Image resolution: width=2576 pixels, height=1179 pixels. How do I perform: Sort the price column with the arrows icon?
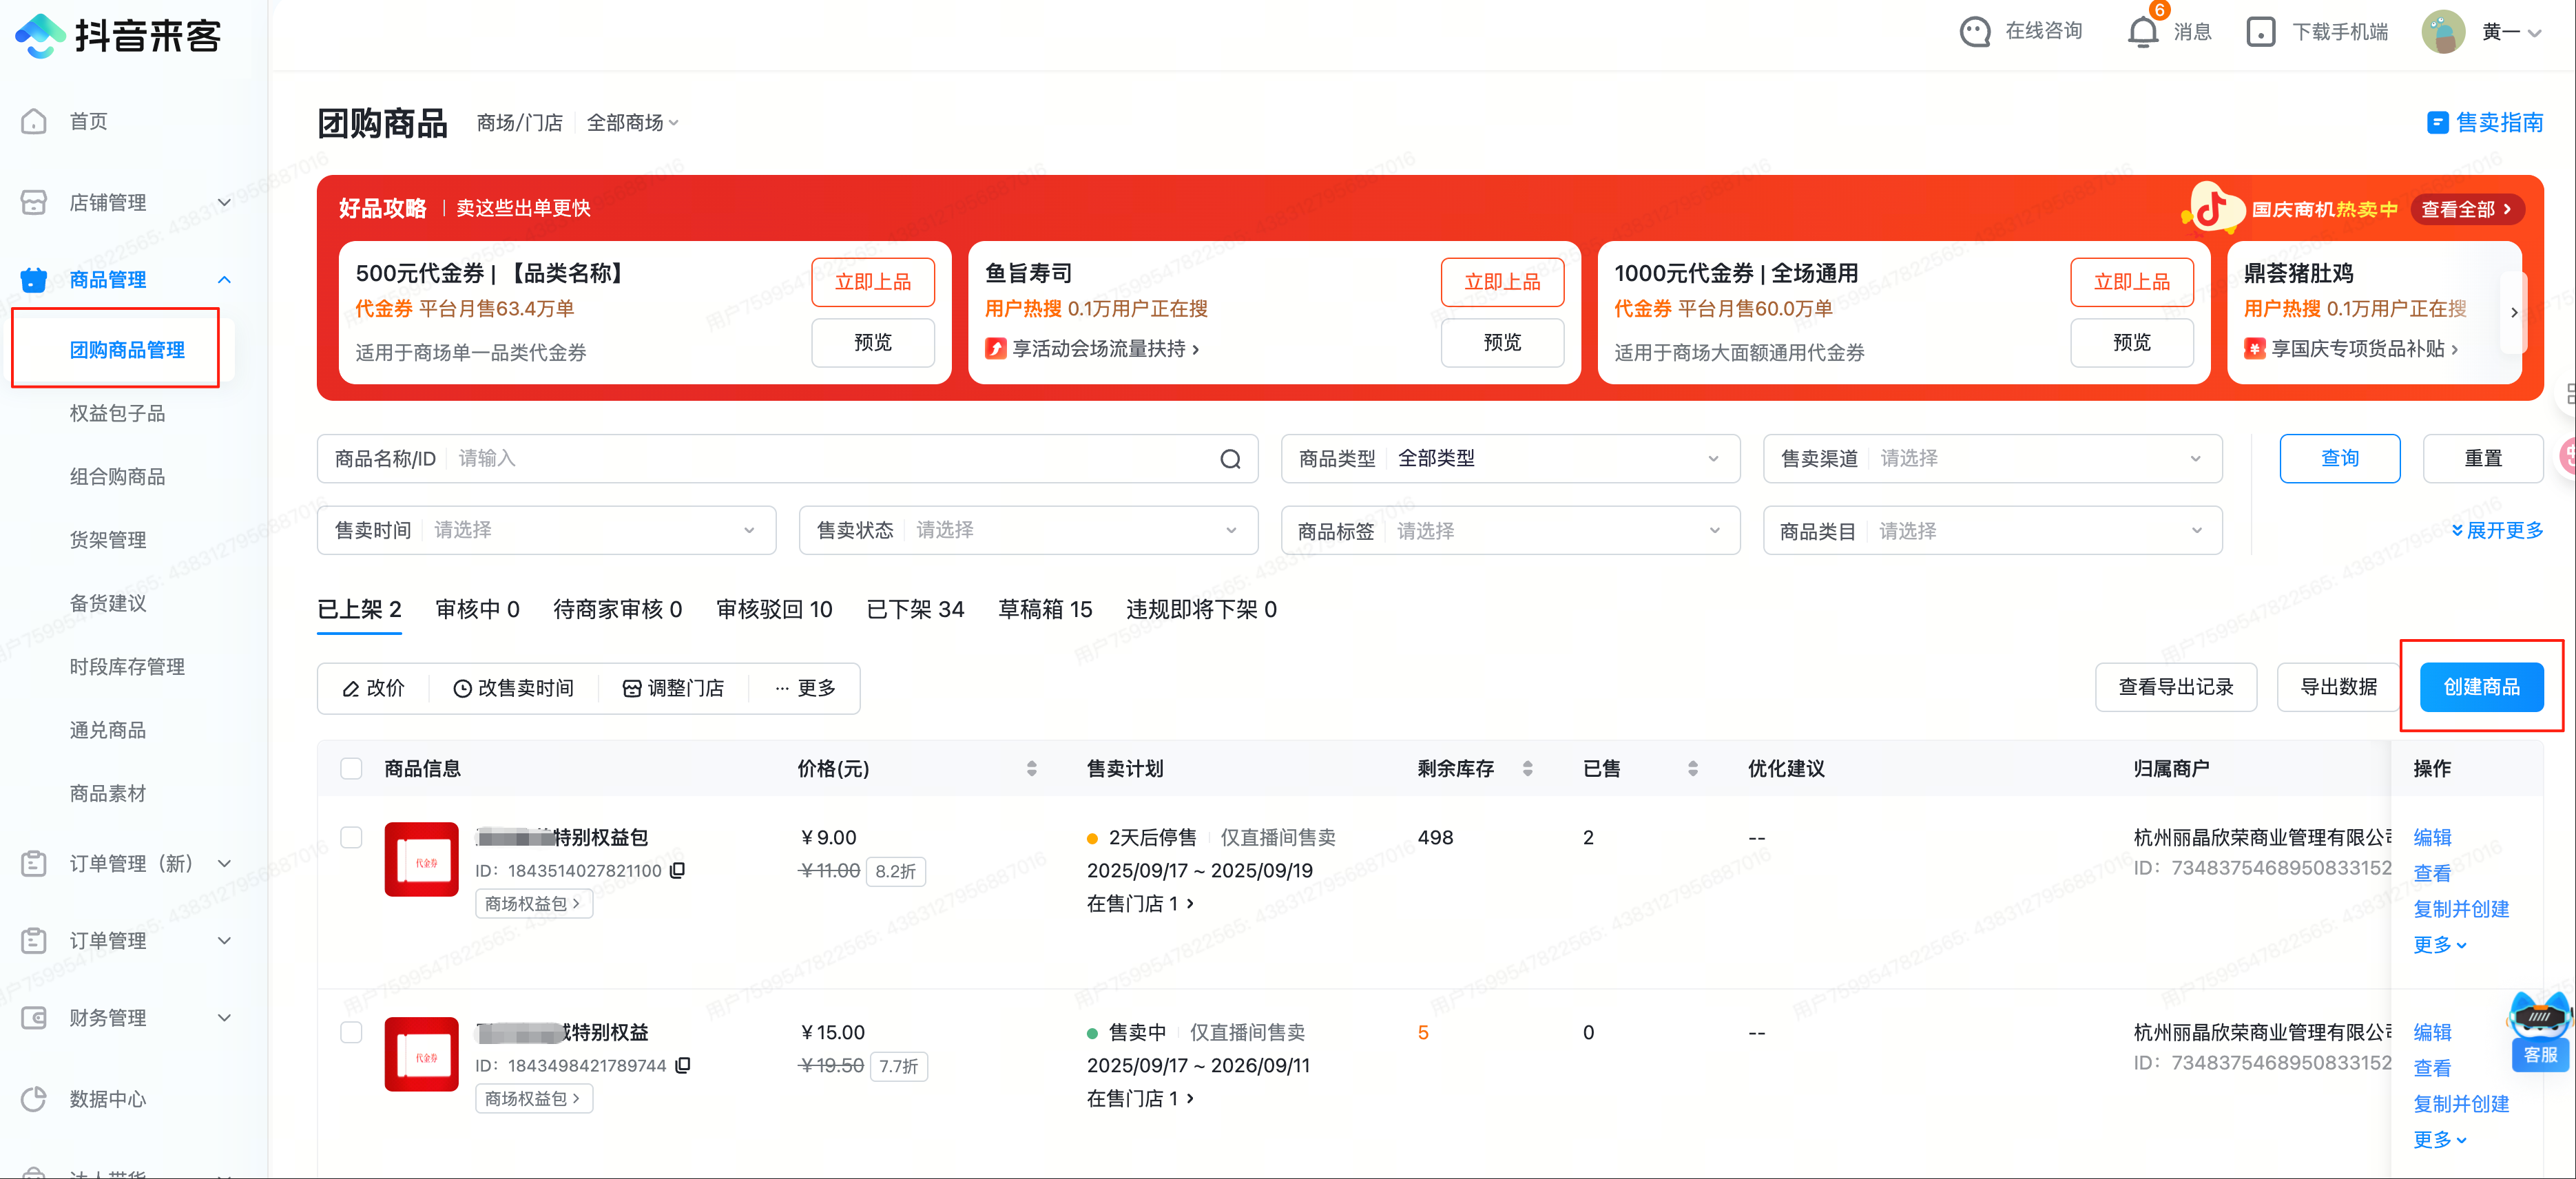click(1031, 768)
